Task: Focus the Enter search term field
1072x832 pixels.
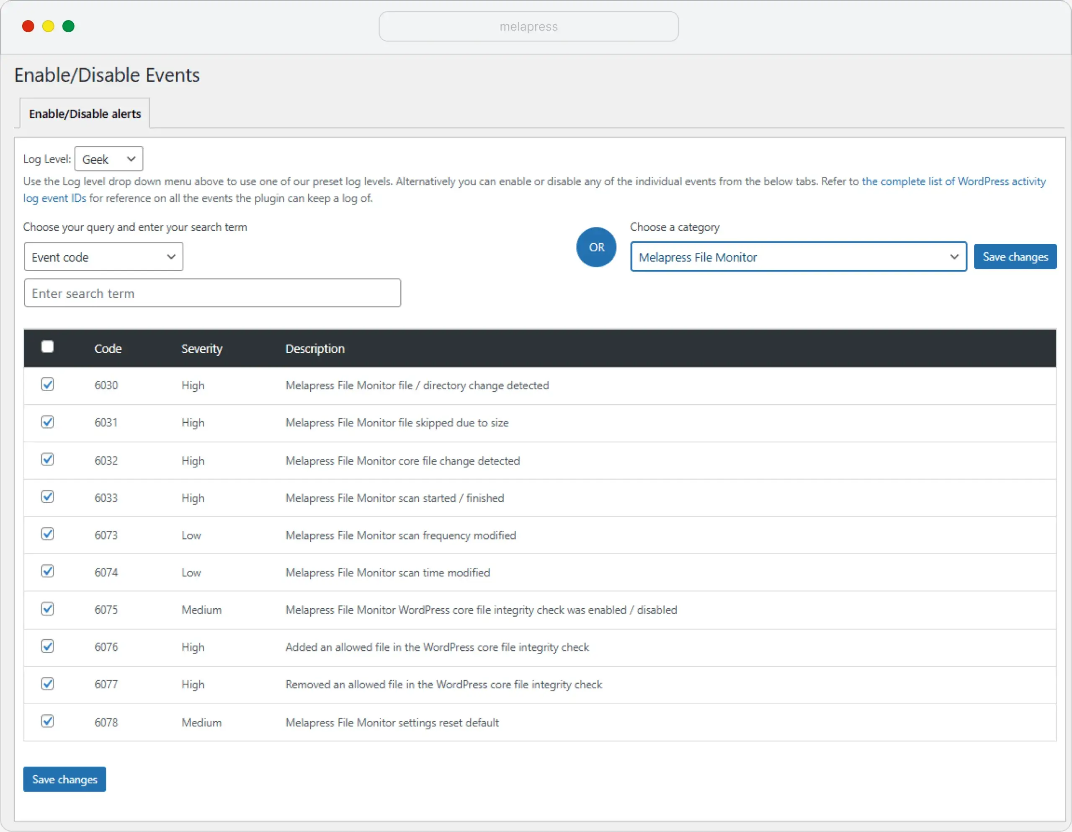Action: pos(213,293)
